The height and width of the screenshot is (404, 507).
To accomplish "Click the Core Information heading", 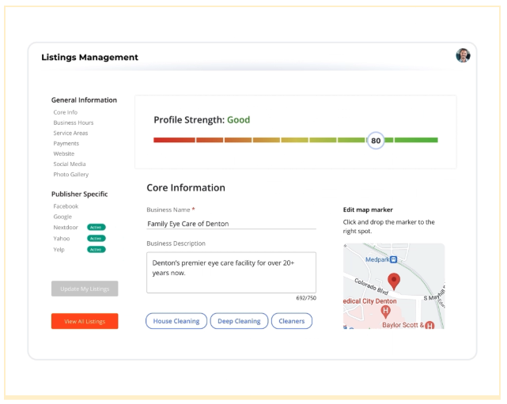I will 186,188.
